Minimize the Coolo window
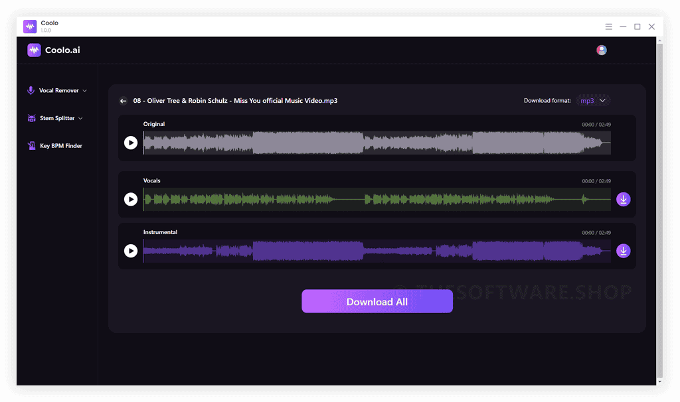The image size is (680, 402). coord(623,27)
